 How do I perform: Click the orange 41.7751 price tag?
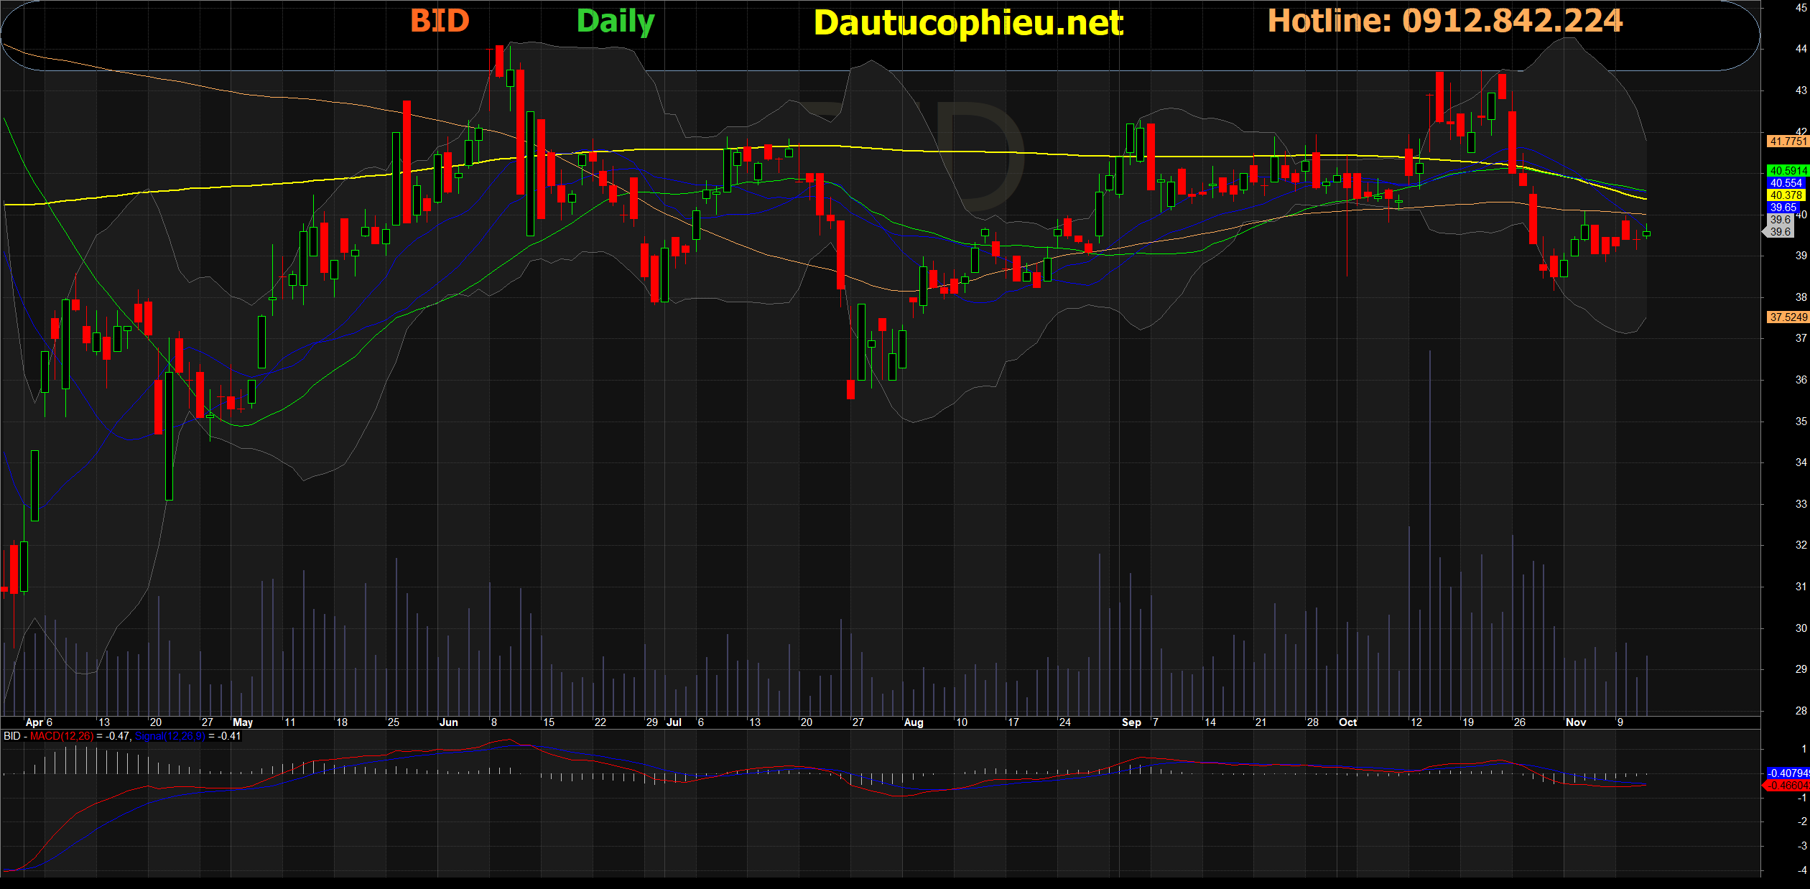click(1787, 141)
